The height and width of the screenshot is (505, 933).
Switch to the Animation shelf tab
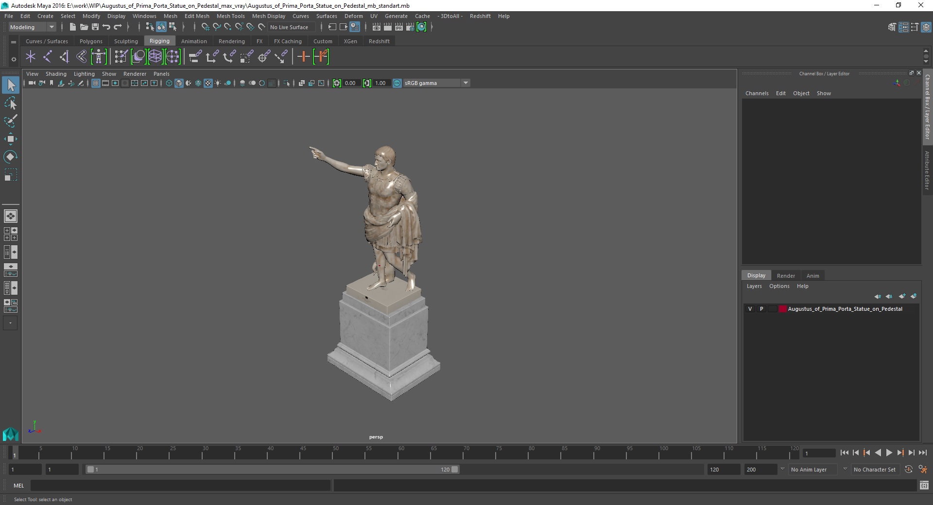click(194, 41)
